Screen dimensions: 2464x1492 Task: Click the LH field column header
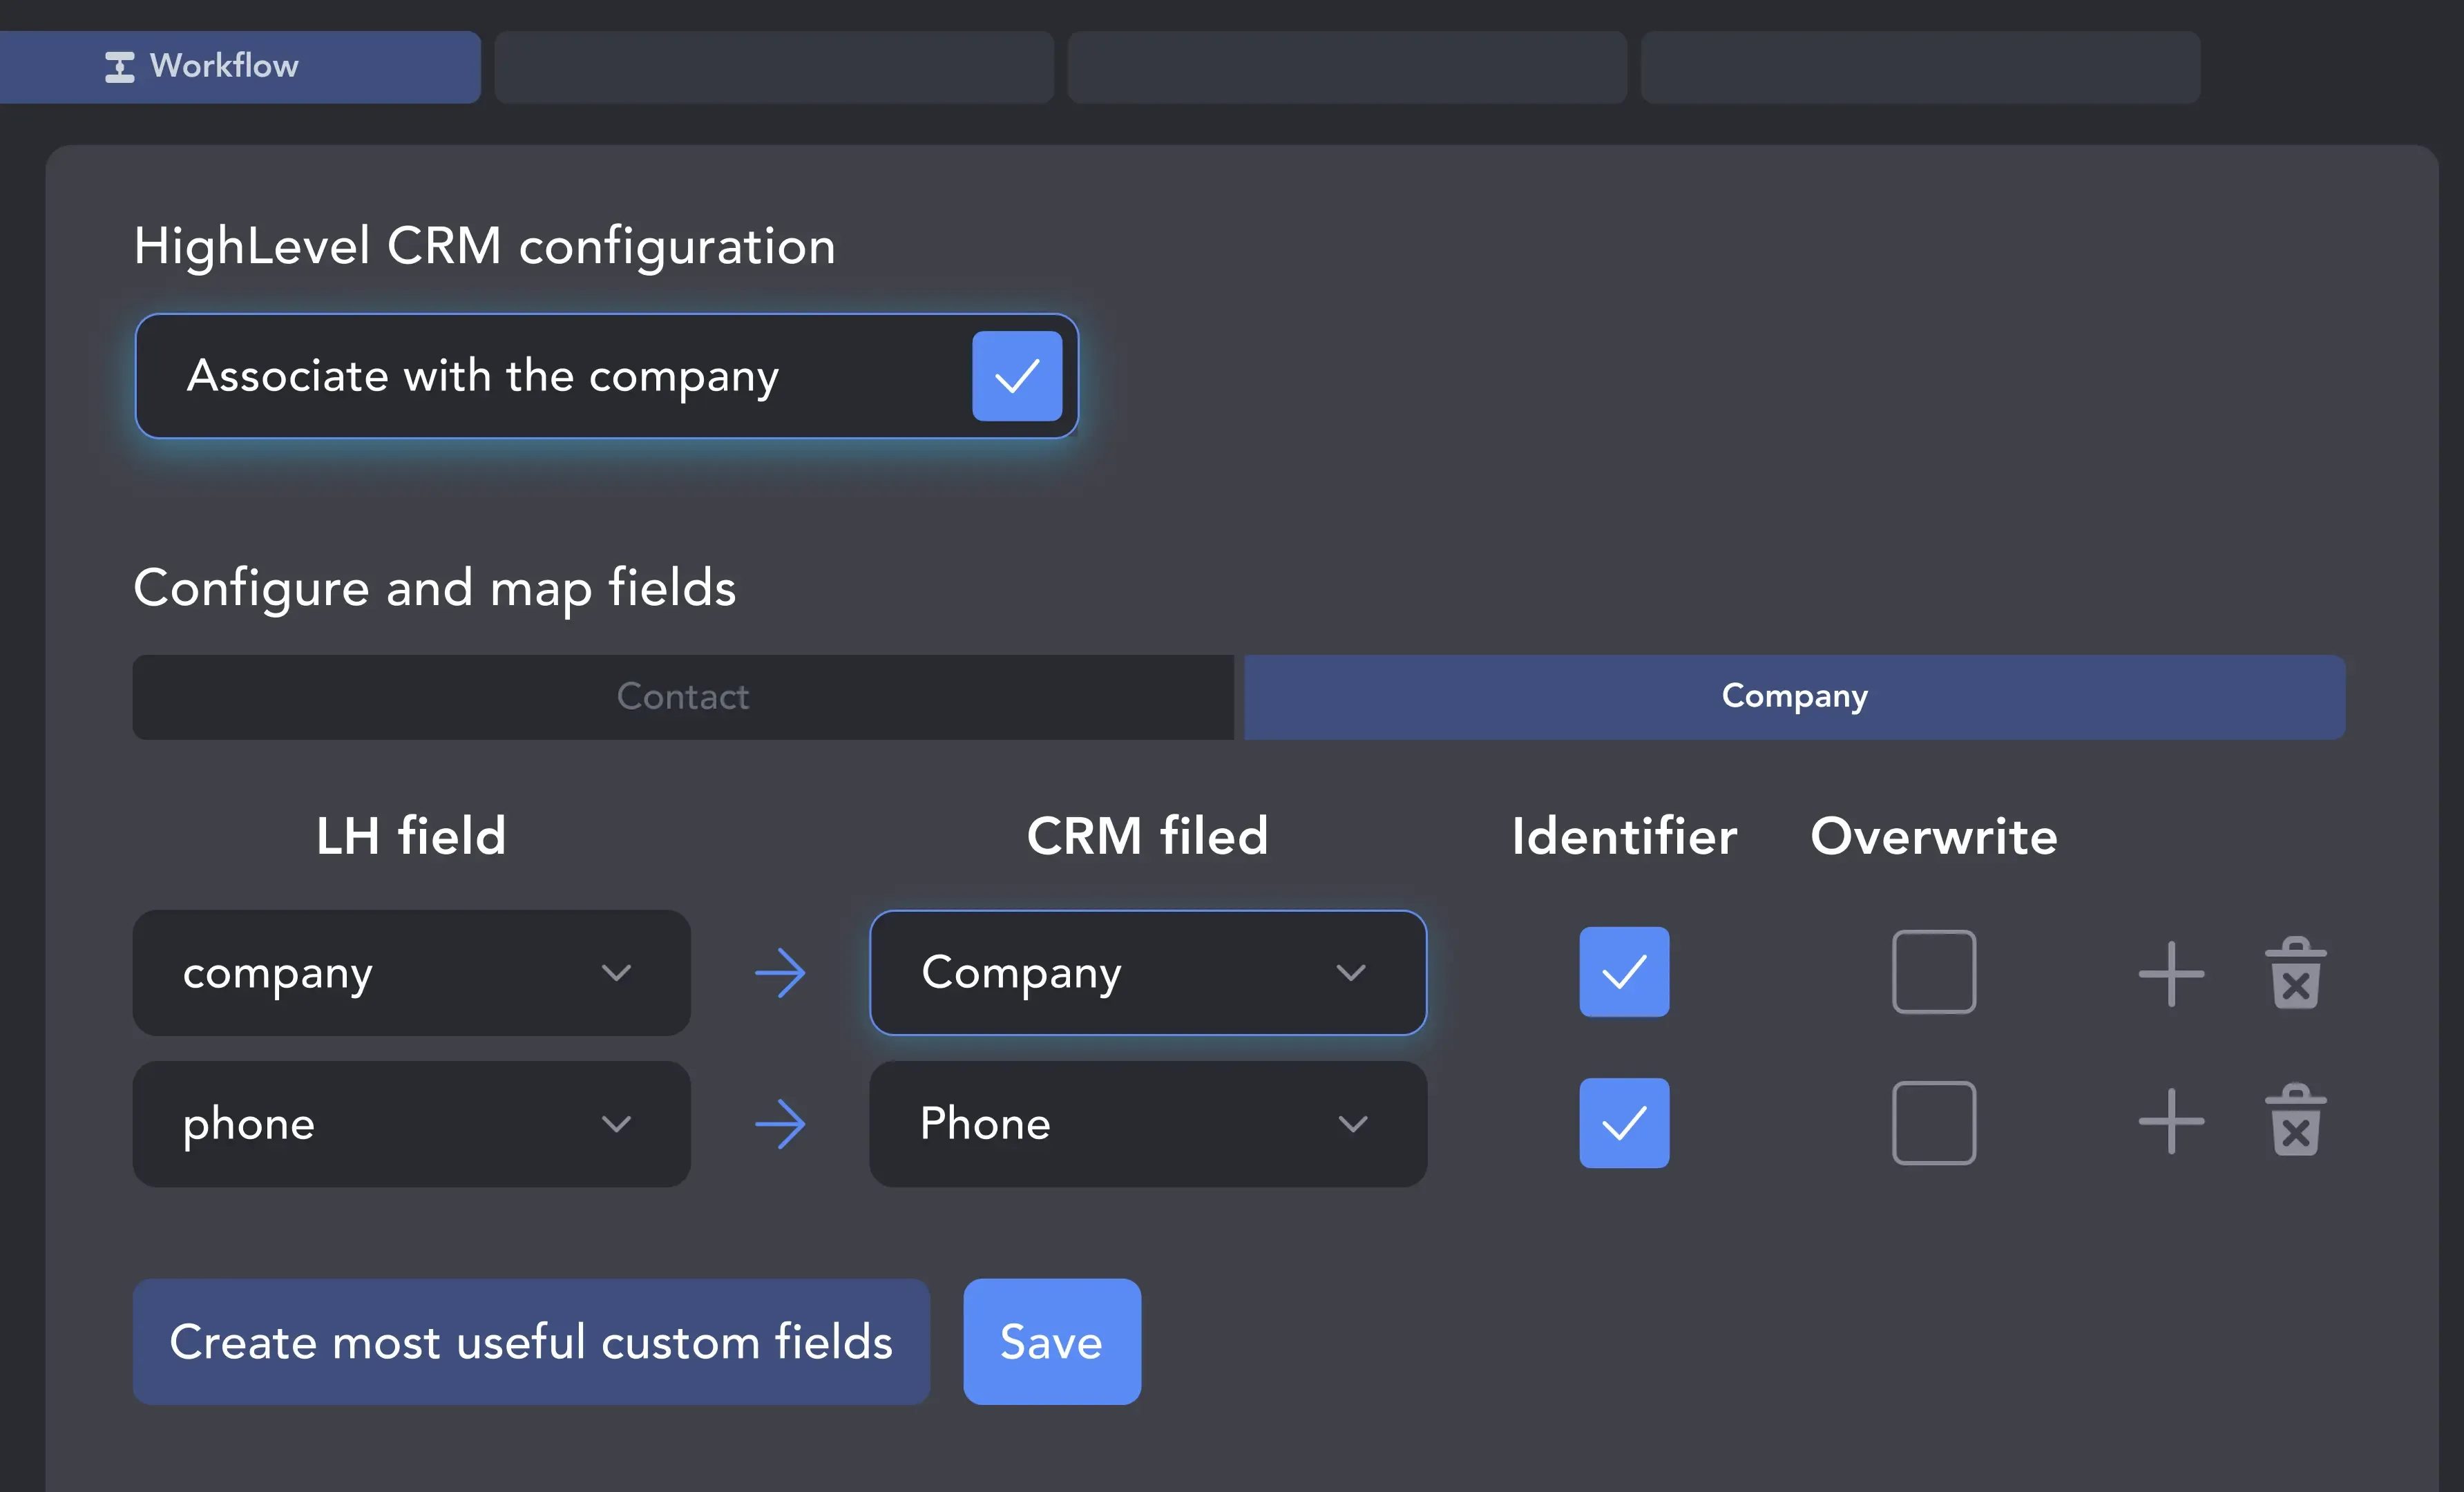411,836
